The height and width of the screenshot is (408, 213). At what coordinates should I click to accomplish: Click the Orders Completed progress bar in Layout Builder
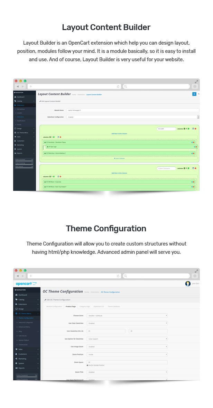click(24, 160)
